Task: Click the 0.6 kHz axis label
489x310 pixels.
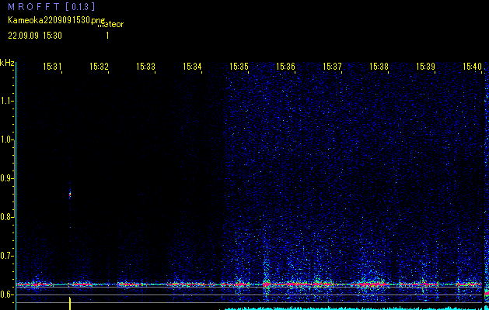Action: [6, 294]
